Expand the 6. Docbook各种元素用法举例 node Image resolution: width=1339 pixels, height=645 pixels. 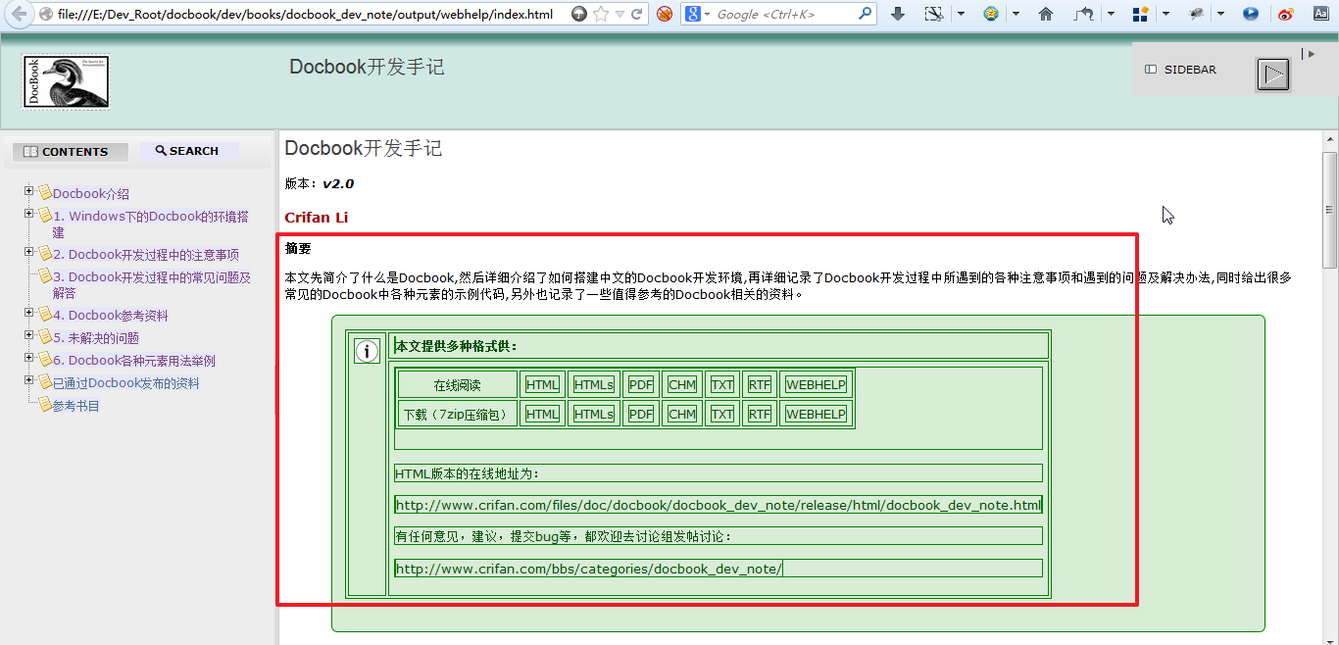tap(29, 358)
